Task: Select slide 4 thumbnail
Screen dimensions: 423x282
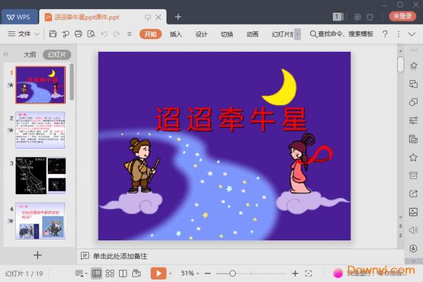Action: (x=40, y=221)
